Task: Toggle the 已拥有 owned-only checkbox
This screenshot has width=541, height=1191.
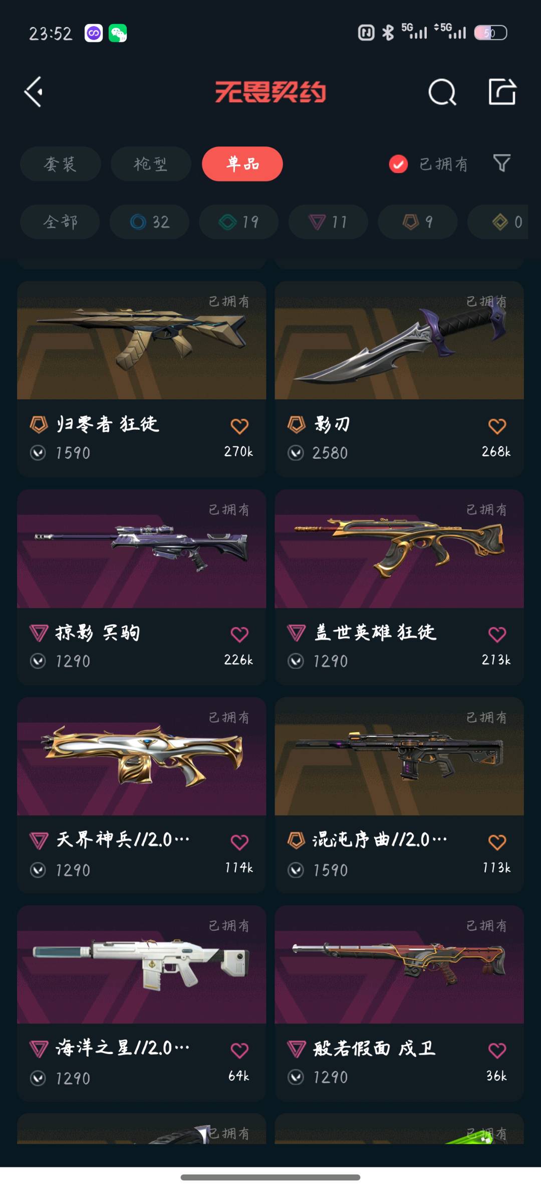Action: (x=398, y=164)
